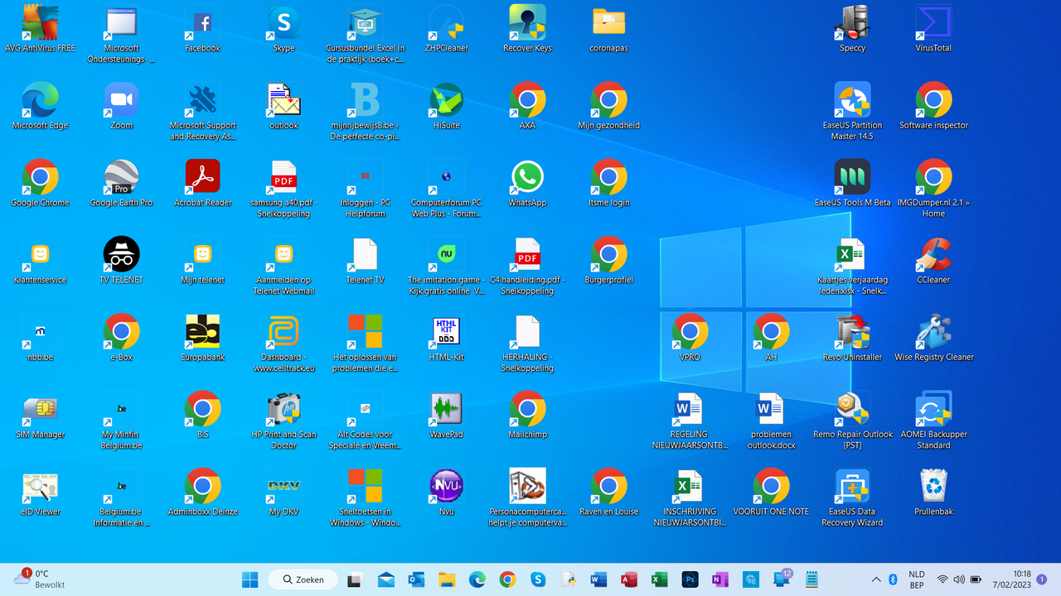Select the Raven en Louise shortcut
Screen dimensions: 1061x596
pyautogui.click(x=608, y=493)
